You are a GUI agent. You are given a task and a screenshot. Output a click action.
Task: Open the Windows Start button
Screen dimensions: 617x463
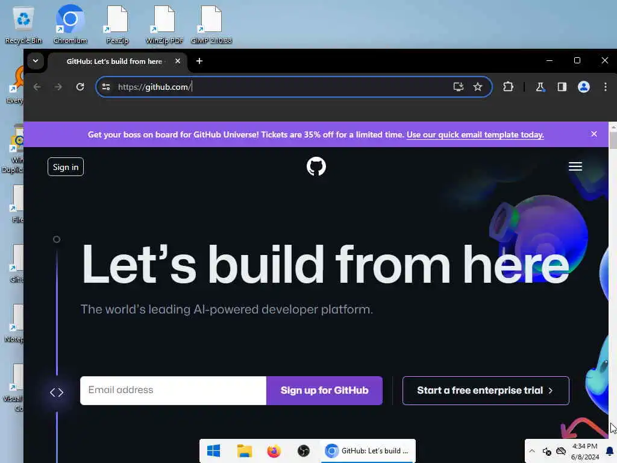[x=214, y=451]
